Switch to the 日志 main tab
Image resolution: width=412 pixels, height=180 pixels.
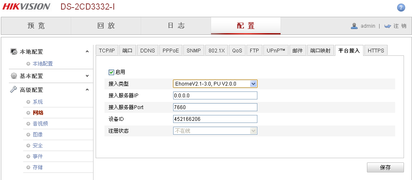[176, 26]
